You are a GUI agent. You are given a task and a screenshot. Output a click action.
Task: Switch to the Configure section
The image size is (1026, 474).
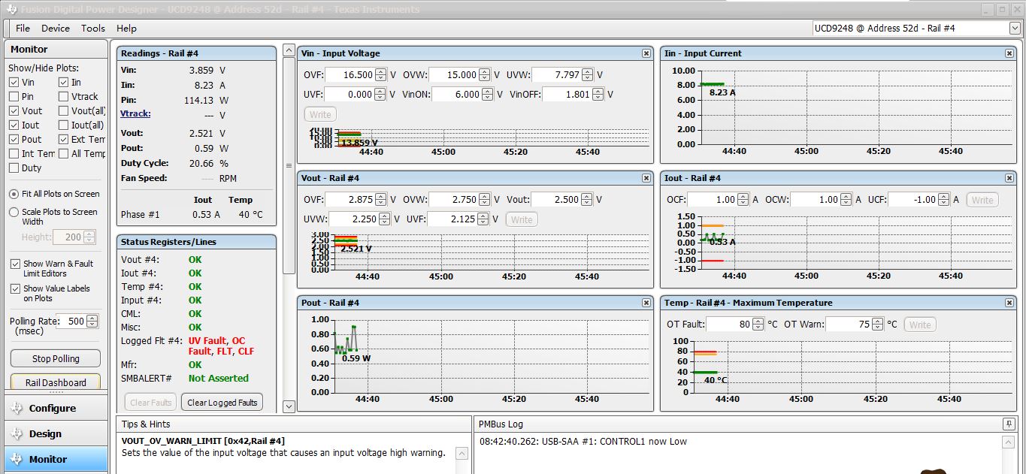pyautogui.click(x=56, y=409)
